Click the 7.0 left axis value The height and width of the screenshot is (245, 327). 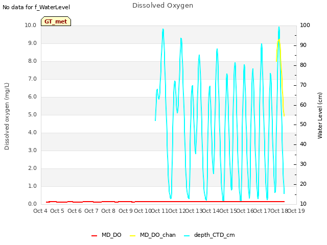32,79
